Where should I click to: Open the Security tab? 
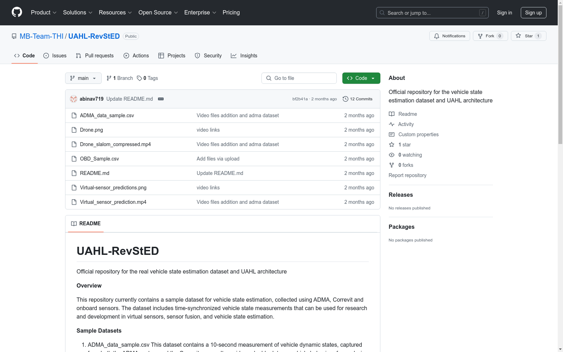208,56
